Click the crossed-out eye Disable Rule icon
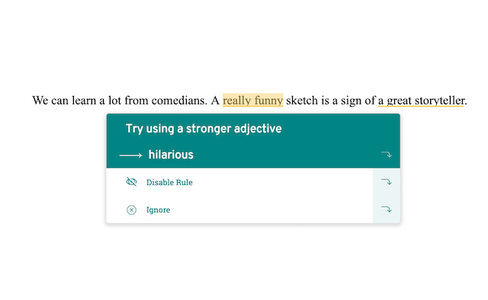This screenshot has width=488, height=300. coord(131,182)
